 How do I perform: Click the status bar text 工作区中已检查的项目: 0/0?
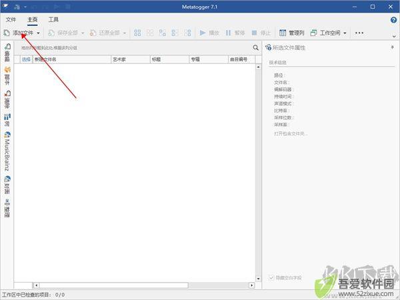(x=33, y=295)
